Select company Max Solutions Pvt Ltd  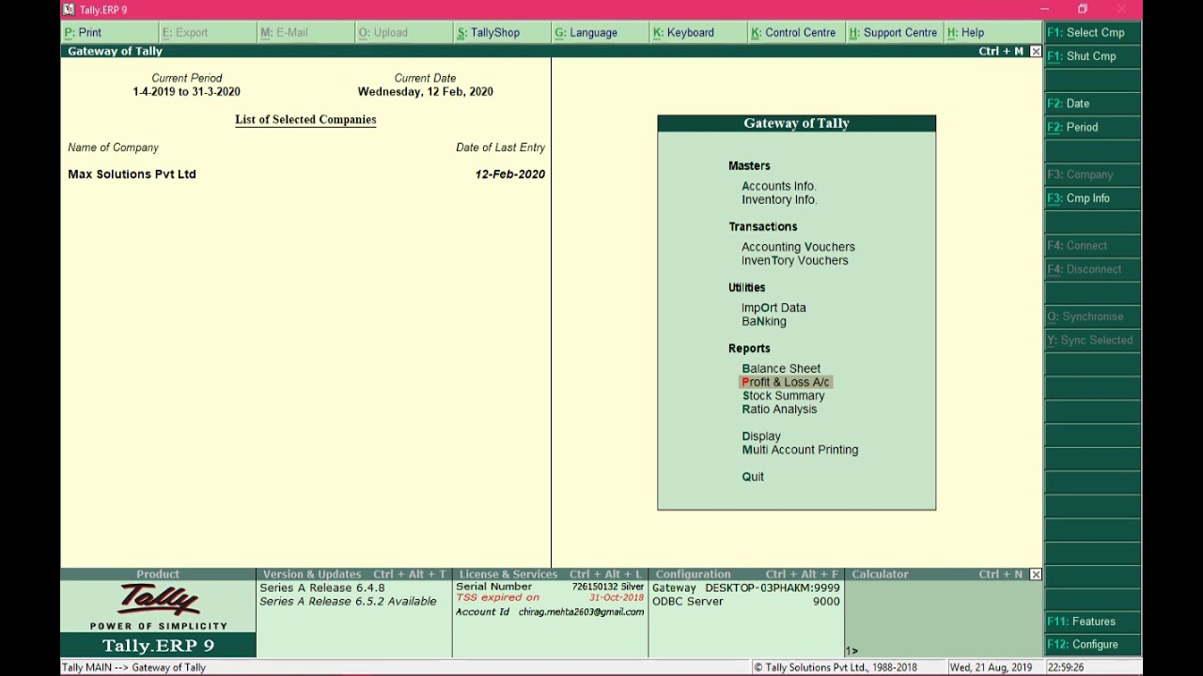click(132, 175)
